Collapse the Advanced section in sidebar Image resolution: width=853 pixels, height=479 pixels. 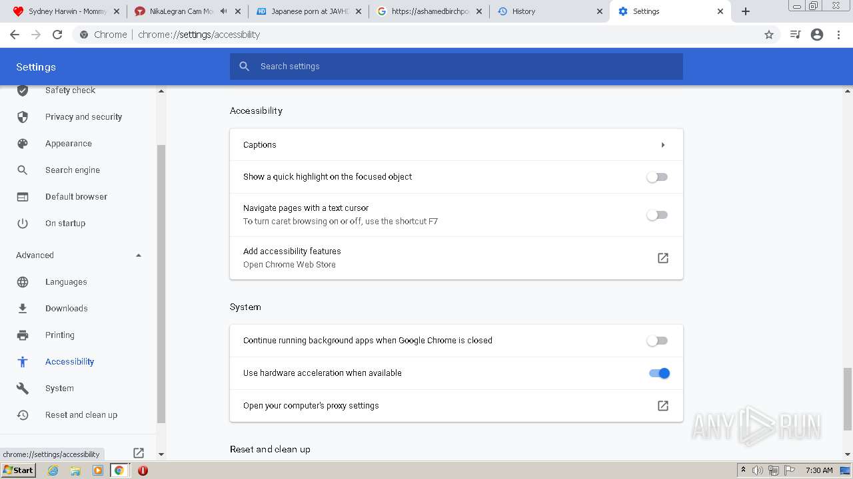pos(139,255)
